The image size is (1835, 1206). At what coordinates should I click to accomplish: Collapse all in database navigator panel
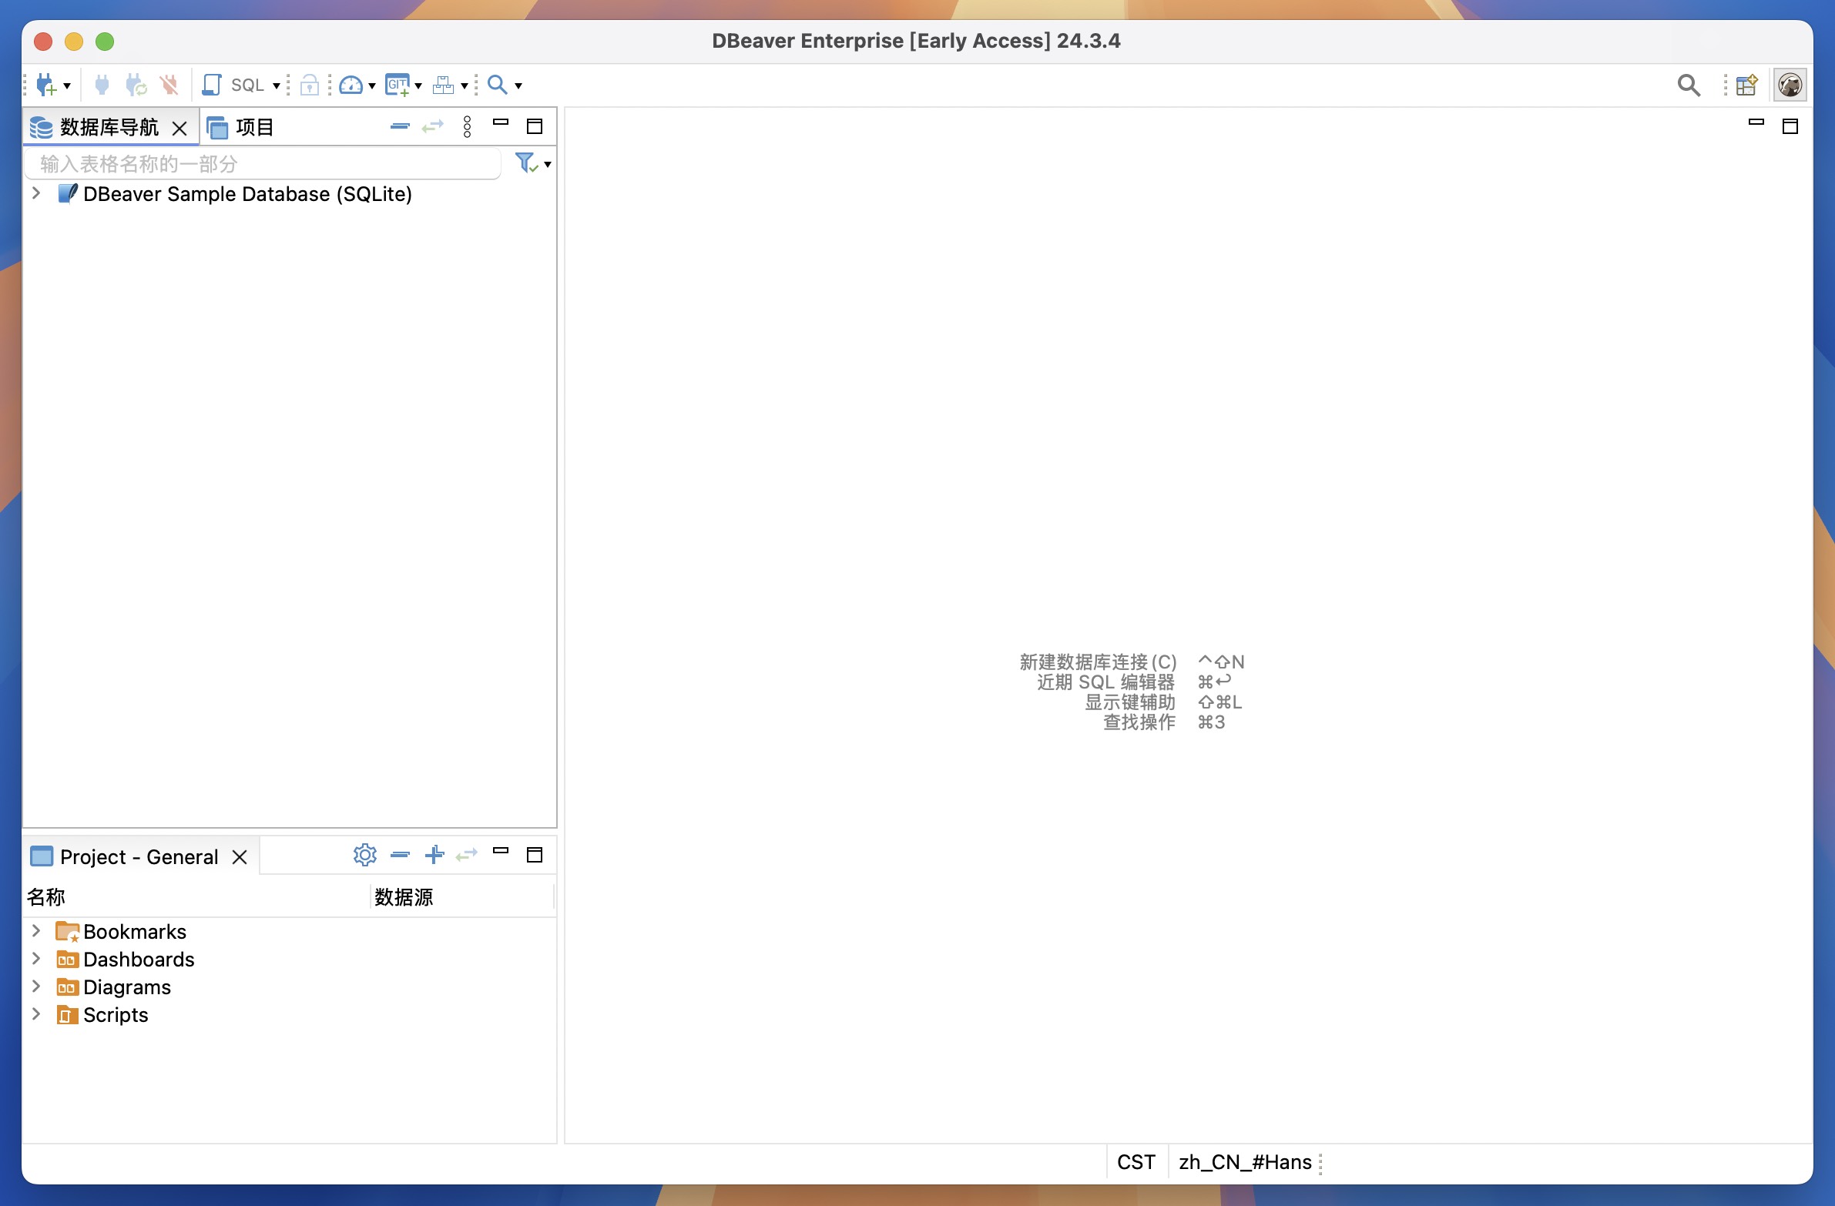pos(400,126)
